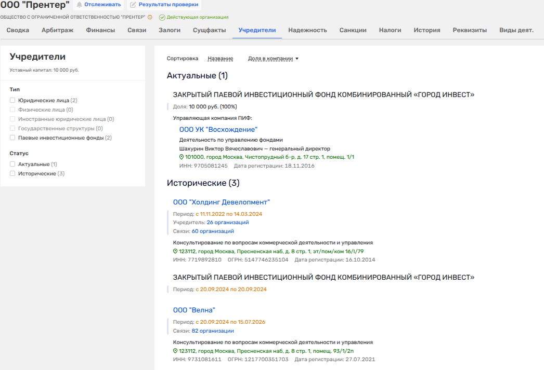This screenshot has height=370, width=544.
Task: Click the Результаты проверки button
Action: 164,5
